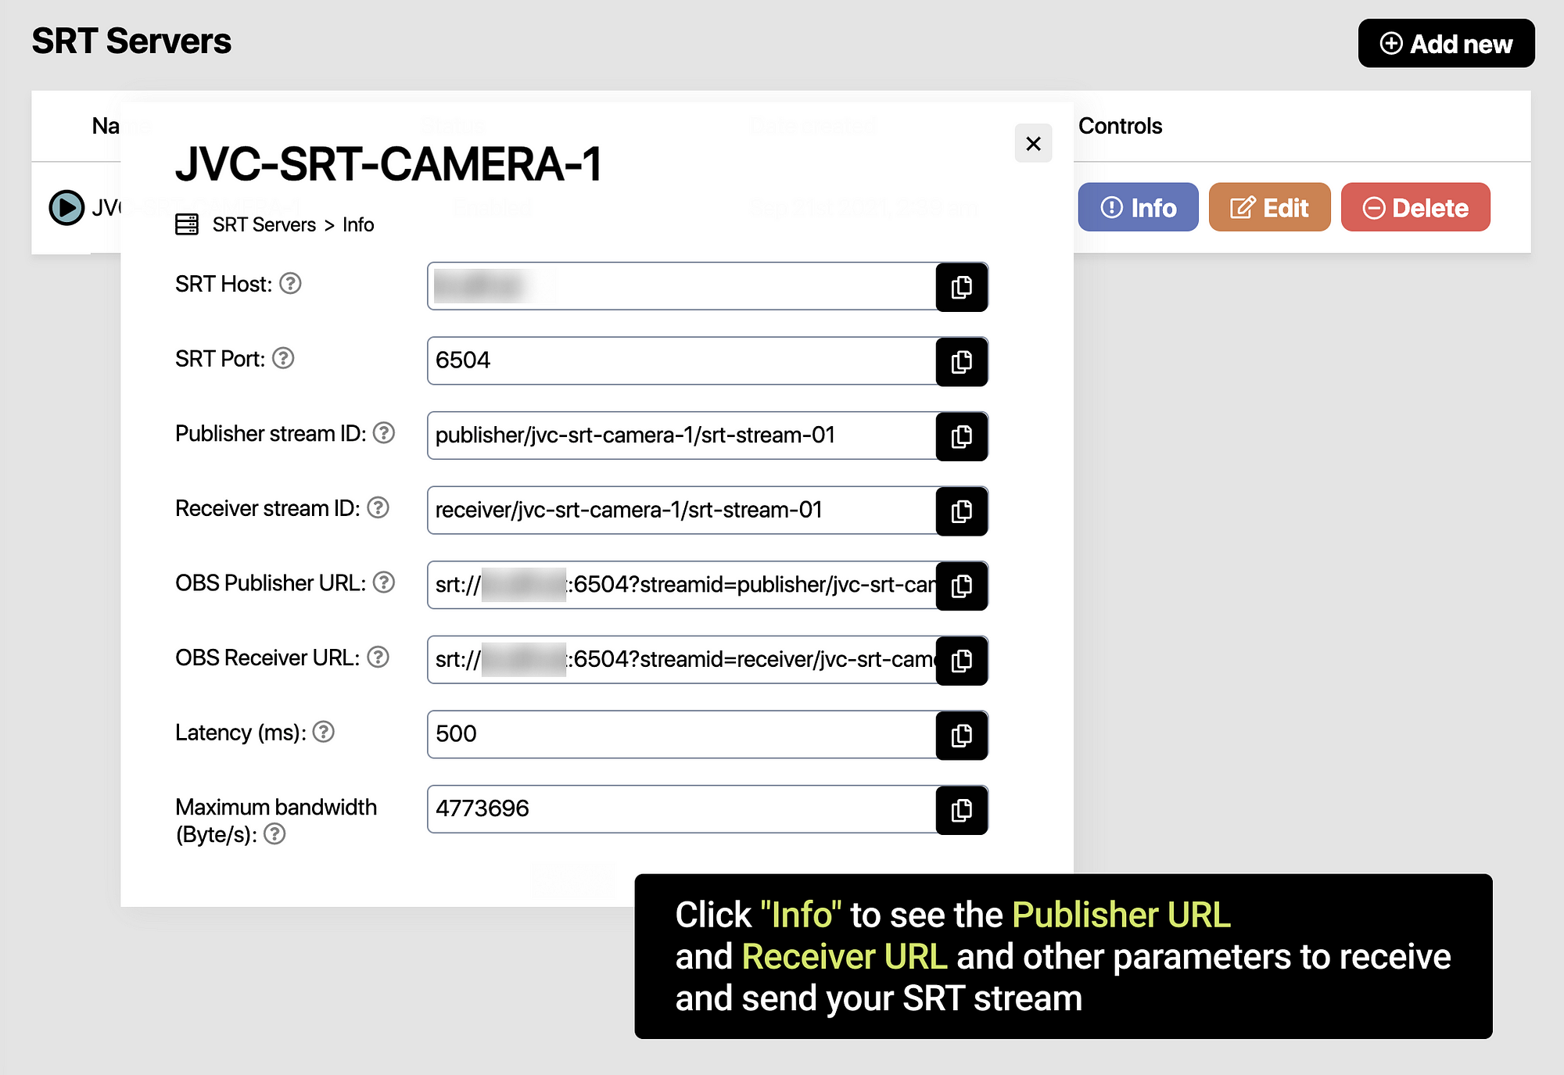The height and width of the screenshot is (1075, 1564).
Task: Click the red Delete button
Action: click(1415, 207)
